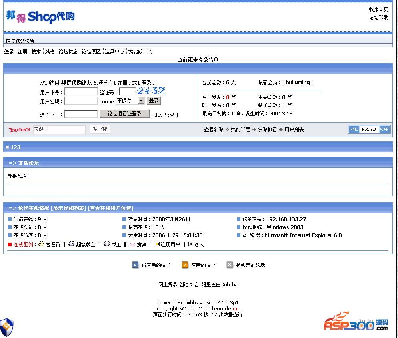Viewport: 398px width, 338px height.
Task: Open the RSS 2.0 feed badge
Action: 369,129
